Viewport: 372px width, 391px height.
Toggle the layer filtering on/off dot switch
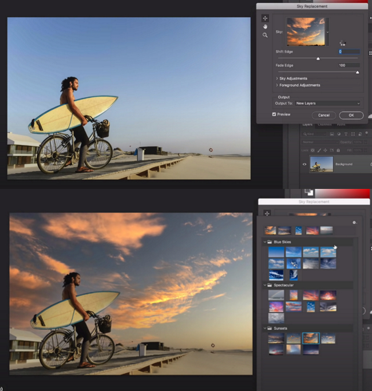[366, 133]
